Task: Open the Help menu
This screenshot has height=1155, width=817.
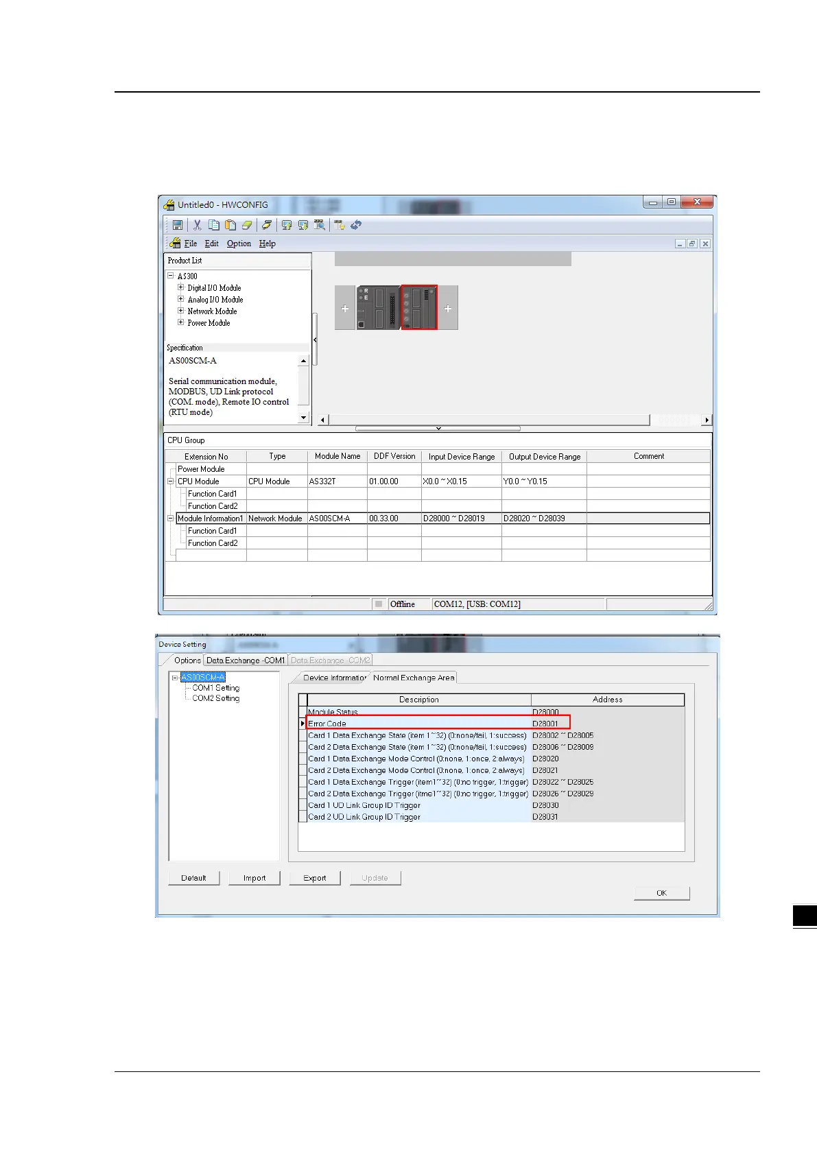Action: pyautogui.click(x=267, y=243)
